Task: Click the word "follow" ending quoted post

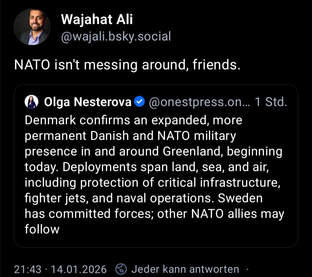Action: (42, 229)
